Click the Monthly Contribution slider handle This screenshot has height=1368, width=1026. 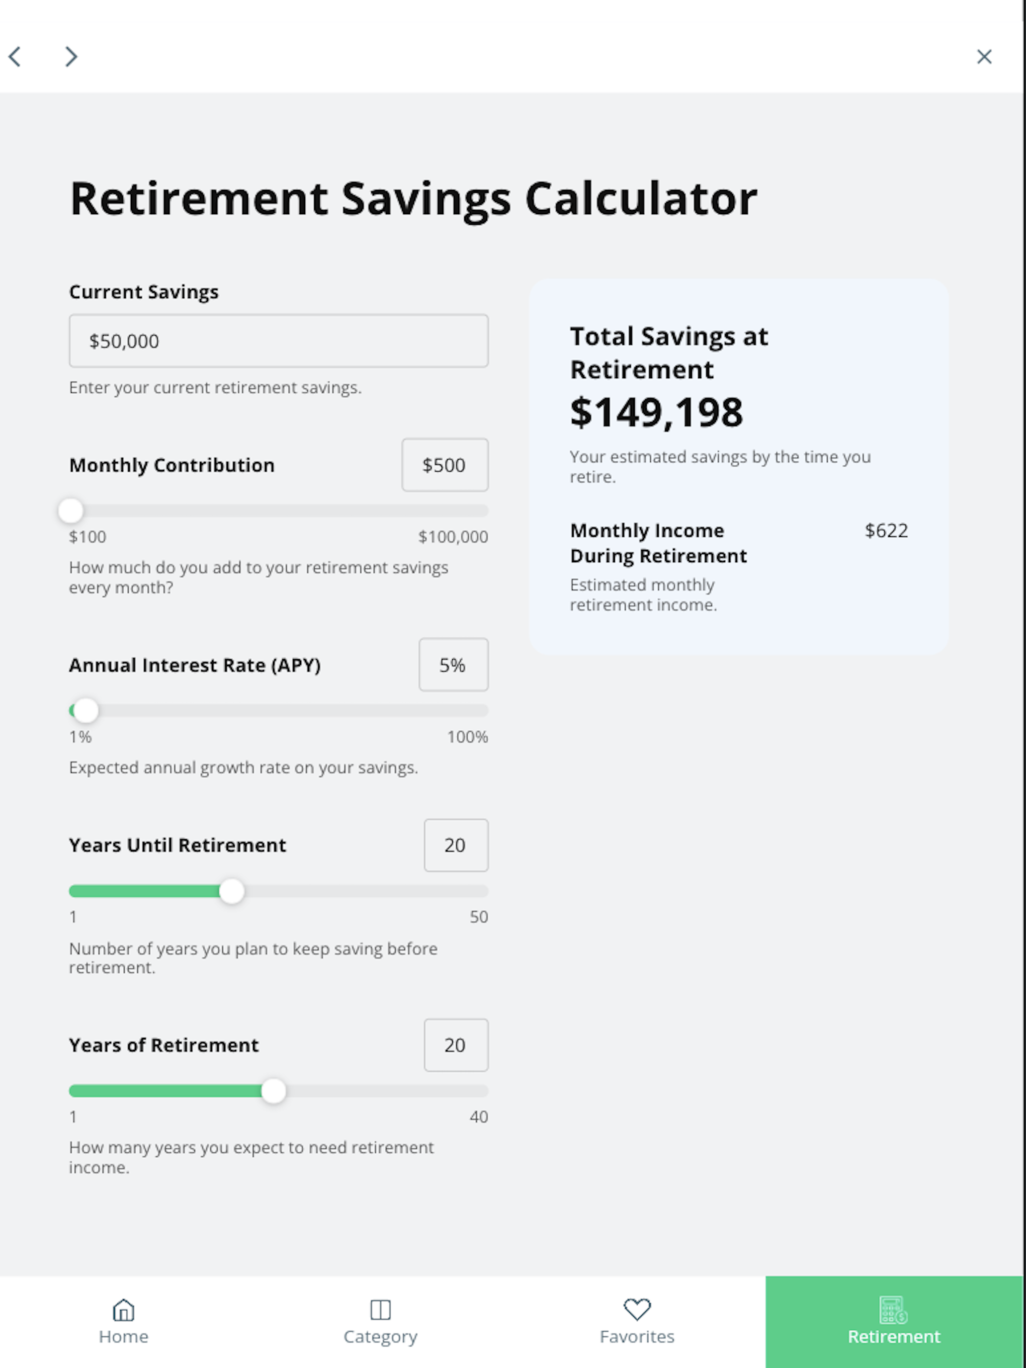click(71, 511)
